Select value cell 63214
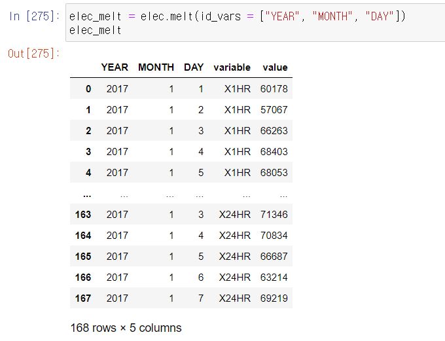The height and width of the screenshot is (341, 445). pyautogui.click(x=274, y=278)
